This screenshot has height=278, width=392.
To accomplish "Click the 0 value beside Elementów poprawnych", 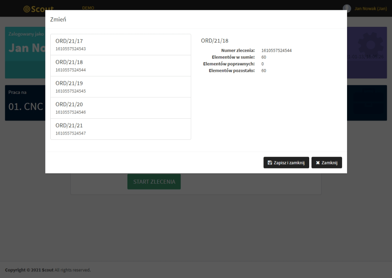I will tap(262, 64).
